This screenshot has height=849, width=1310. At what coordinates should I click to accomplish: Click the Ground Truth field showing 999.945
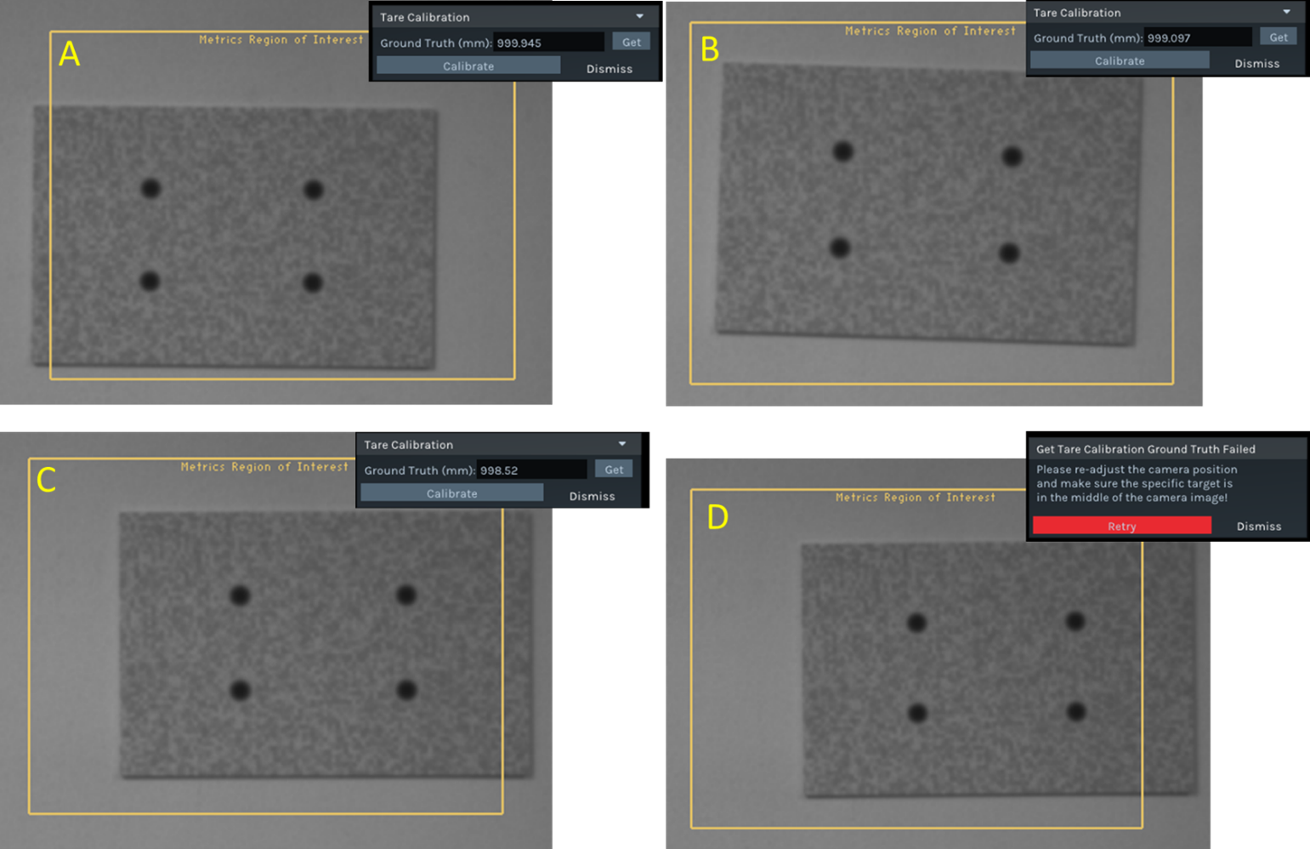point(548,43)
